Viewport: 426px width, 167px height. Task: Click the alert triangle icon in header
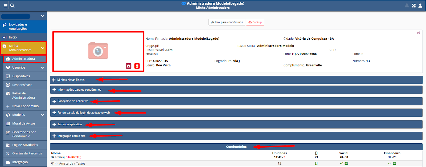pos(407,6)
